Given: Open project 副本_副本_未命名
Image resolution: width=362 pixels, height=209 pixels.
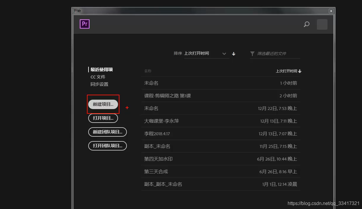Looking at the screenshot, I should (221, 184).
